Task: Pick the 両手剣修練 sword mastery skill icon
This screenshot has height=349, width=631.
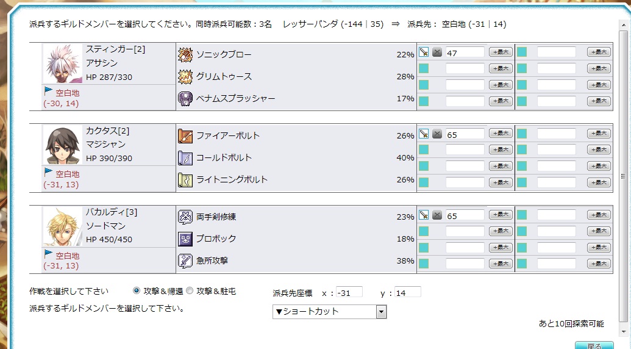Action: [x=185, y=217]
